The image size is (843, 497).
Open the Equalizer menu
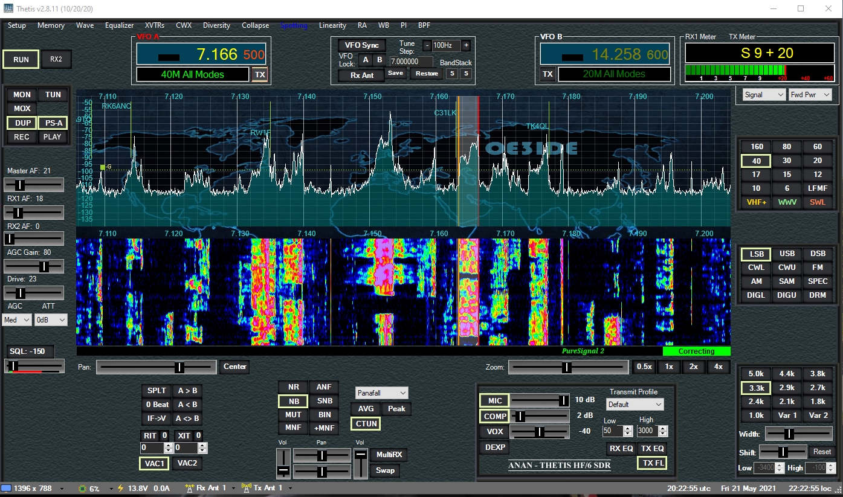[119, 25]
